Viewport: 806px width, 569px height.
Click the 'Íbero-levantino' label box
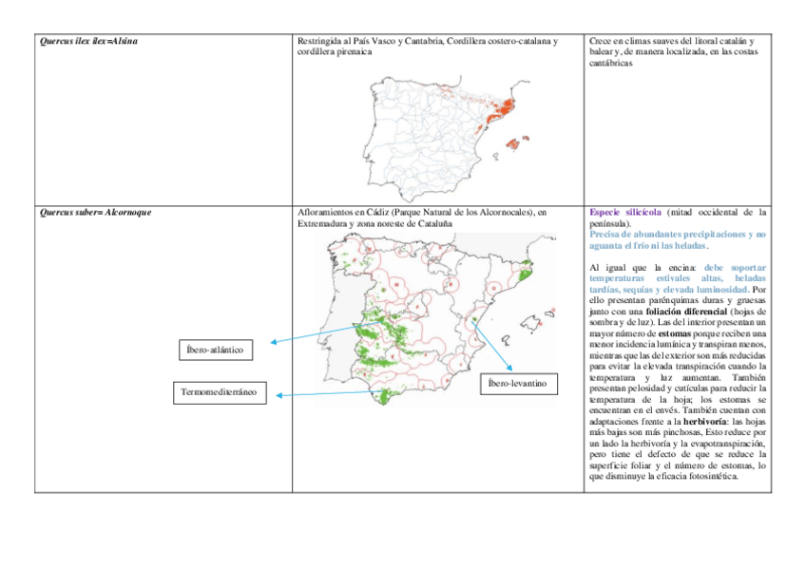[518, 383]
